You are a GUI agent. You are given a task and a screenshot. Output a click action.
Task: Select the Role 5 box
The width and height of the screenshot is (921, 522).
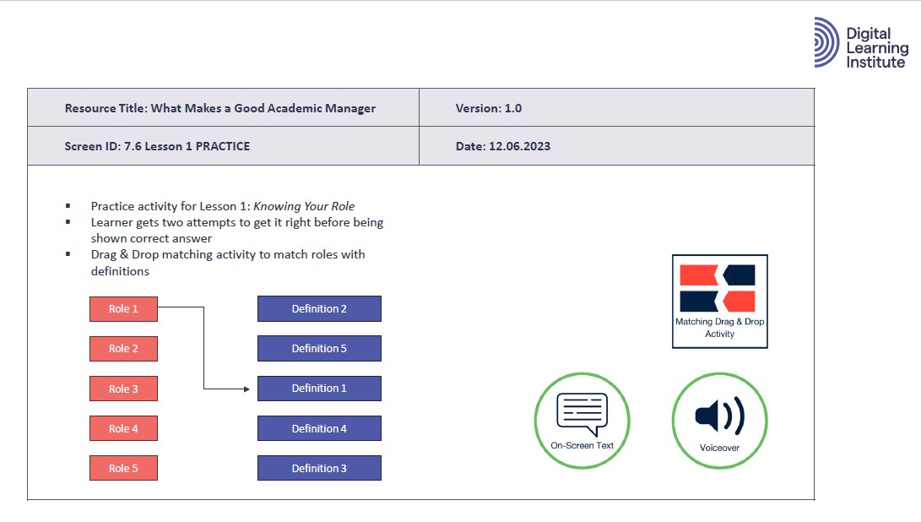click(x=123, y=468)
